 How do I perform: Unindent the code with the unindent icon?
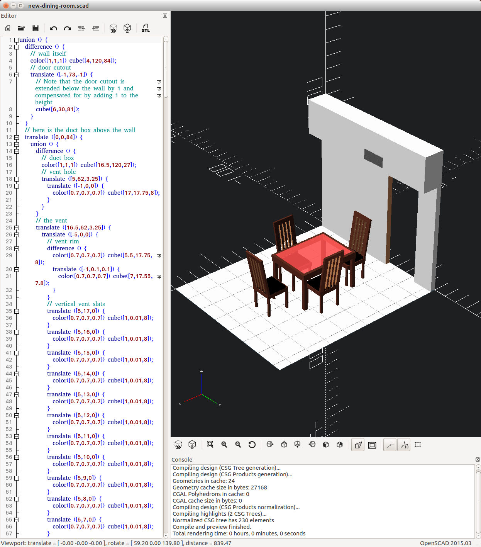(x=81, y=28)
